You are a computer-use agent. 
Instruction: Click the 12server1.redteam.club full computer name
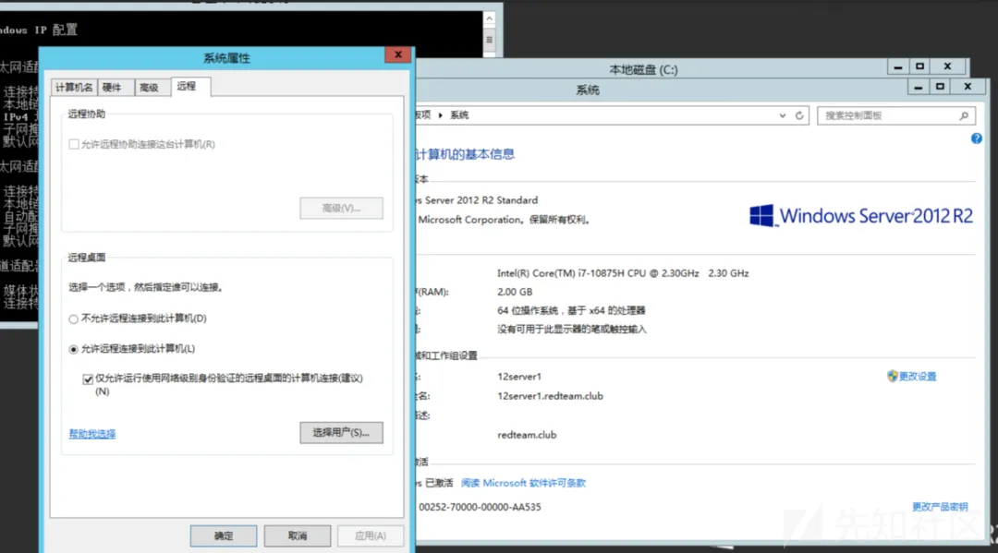click(x=550, y=396)
